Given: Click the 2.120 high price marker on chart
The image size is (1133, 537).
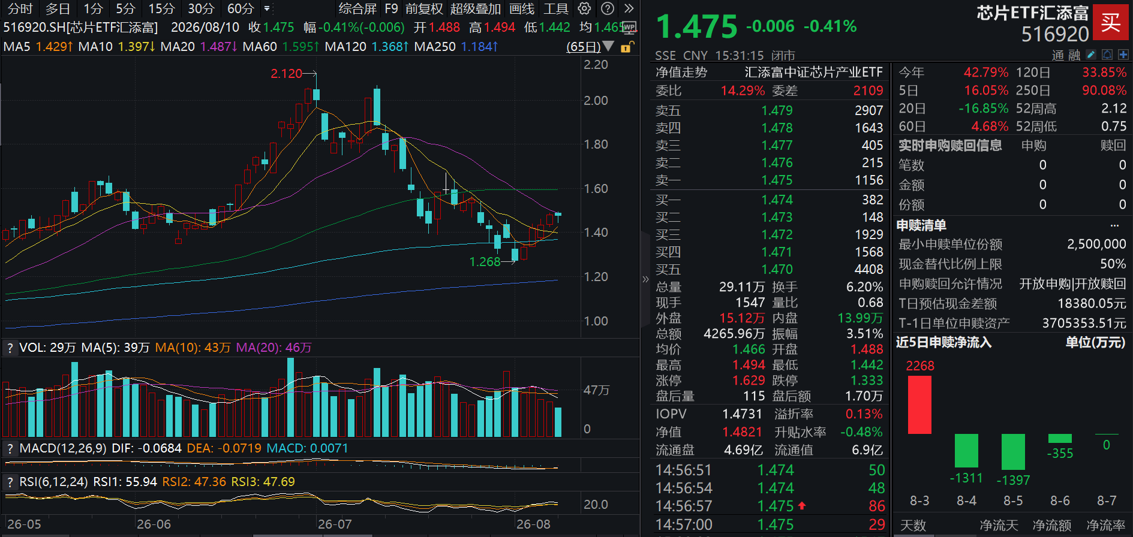Looking at the screenshot, I should pyautogui.click(x=286, y=74).
